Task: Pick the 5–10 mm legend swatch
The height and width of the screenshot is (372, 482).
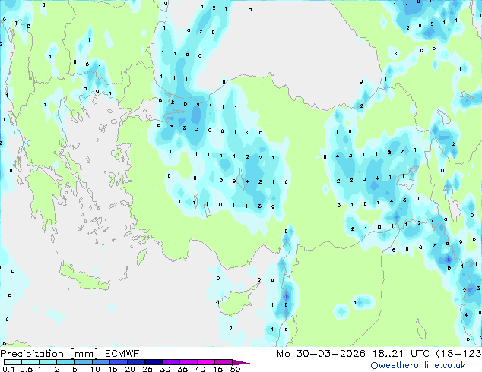Action: click(x=84, y=362)
